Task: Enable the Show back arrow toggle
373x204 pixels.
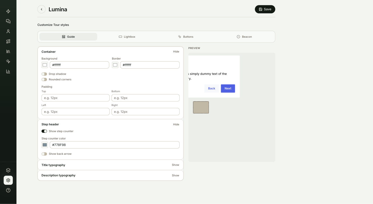Action: point(44,154)
